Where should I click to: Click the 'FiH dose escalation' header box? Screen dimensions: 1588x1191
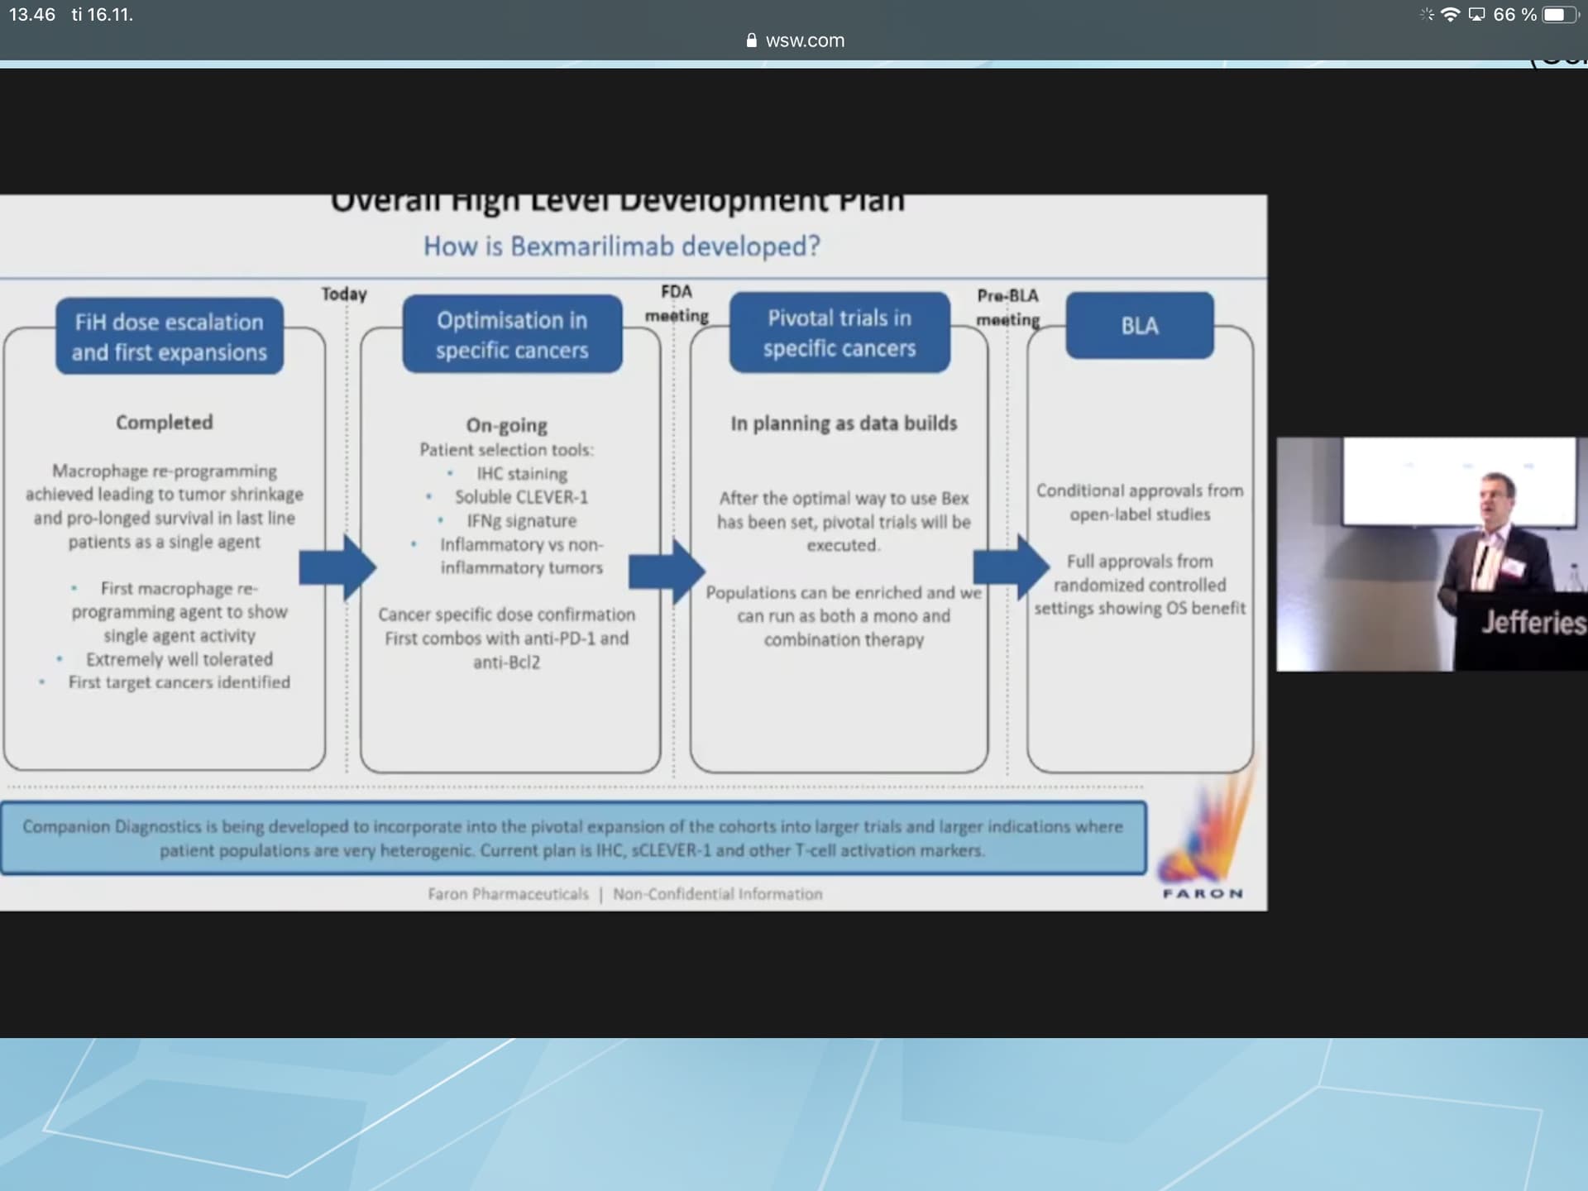pyautogui.click(x=170, y=337)
